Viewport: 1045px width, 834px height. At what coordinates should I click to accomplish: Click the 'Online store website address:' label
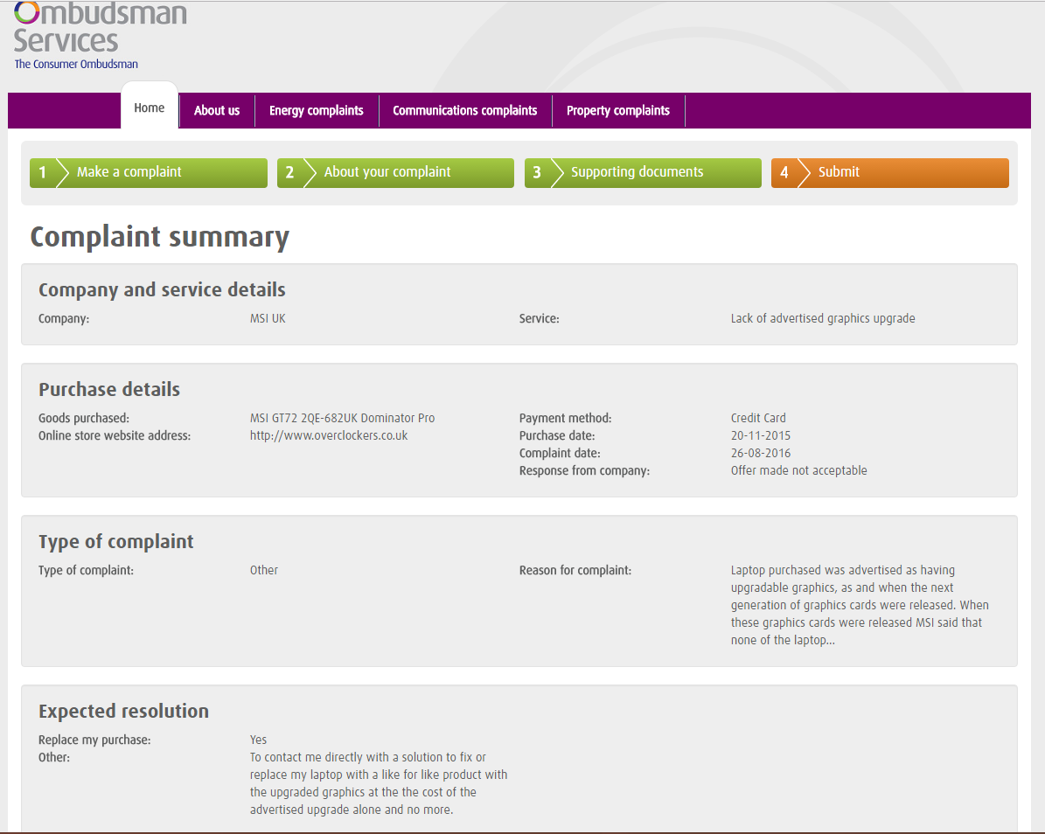point(115,435)
